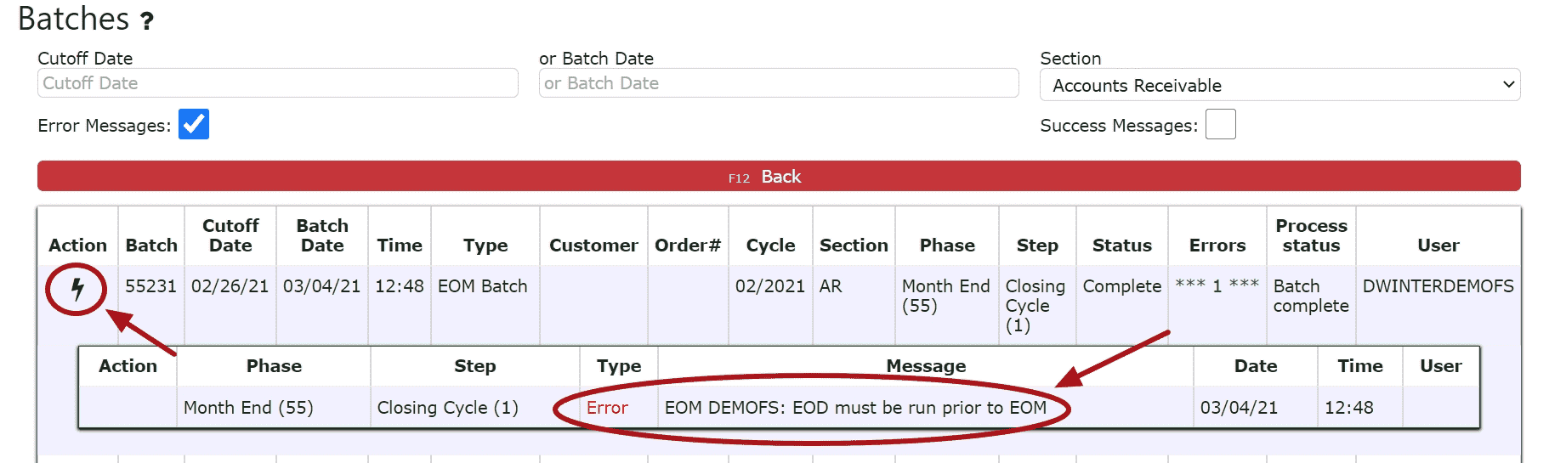This screenshot has width=1549, height=463.
Task: Click the EOM Batch type cell
Action: pos(483,286)
